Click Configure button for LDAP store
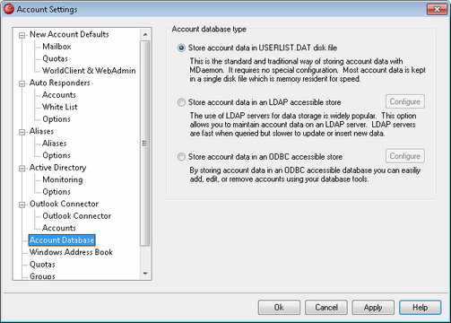The width and height of the screenshot is (451, 323). pos(405,101)
